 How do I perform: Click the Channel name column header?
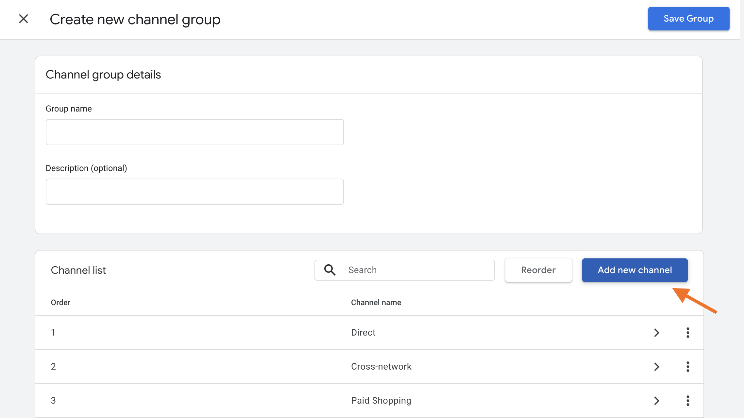[376, 303]
